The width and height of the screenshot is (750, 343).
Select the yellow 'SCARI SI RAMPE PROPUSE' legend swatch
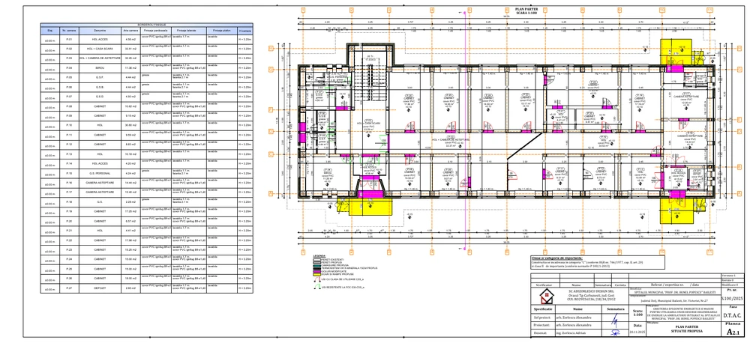click(317, 274)
